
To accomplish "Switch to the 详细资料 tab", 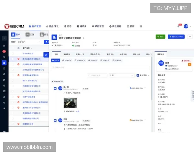I will (x=67, y=54).
